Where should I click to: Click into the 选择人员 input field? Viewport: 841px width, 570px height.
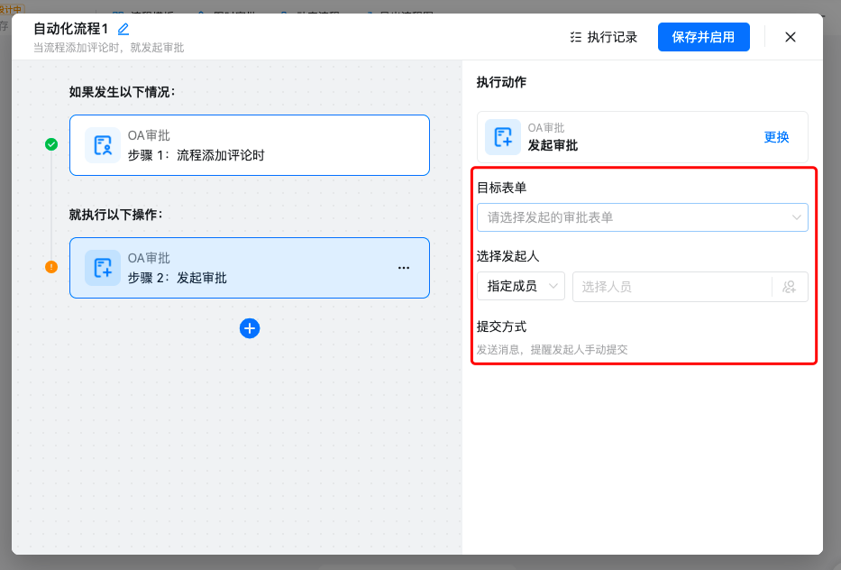(x=672, y=287)
